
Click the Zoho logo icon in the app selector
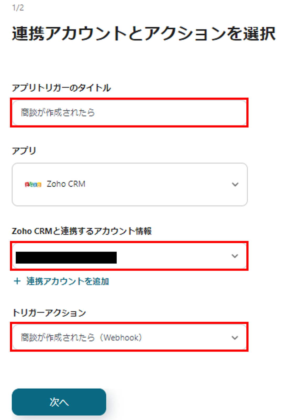pyautogui.click(x=33, y=185)
